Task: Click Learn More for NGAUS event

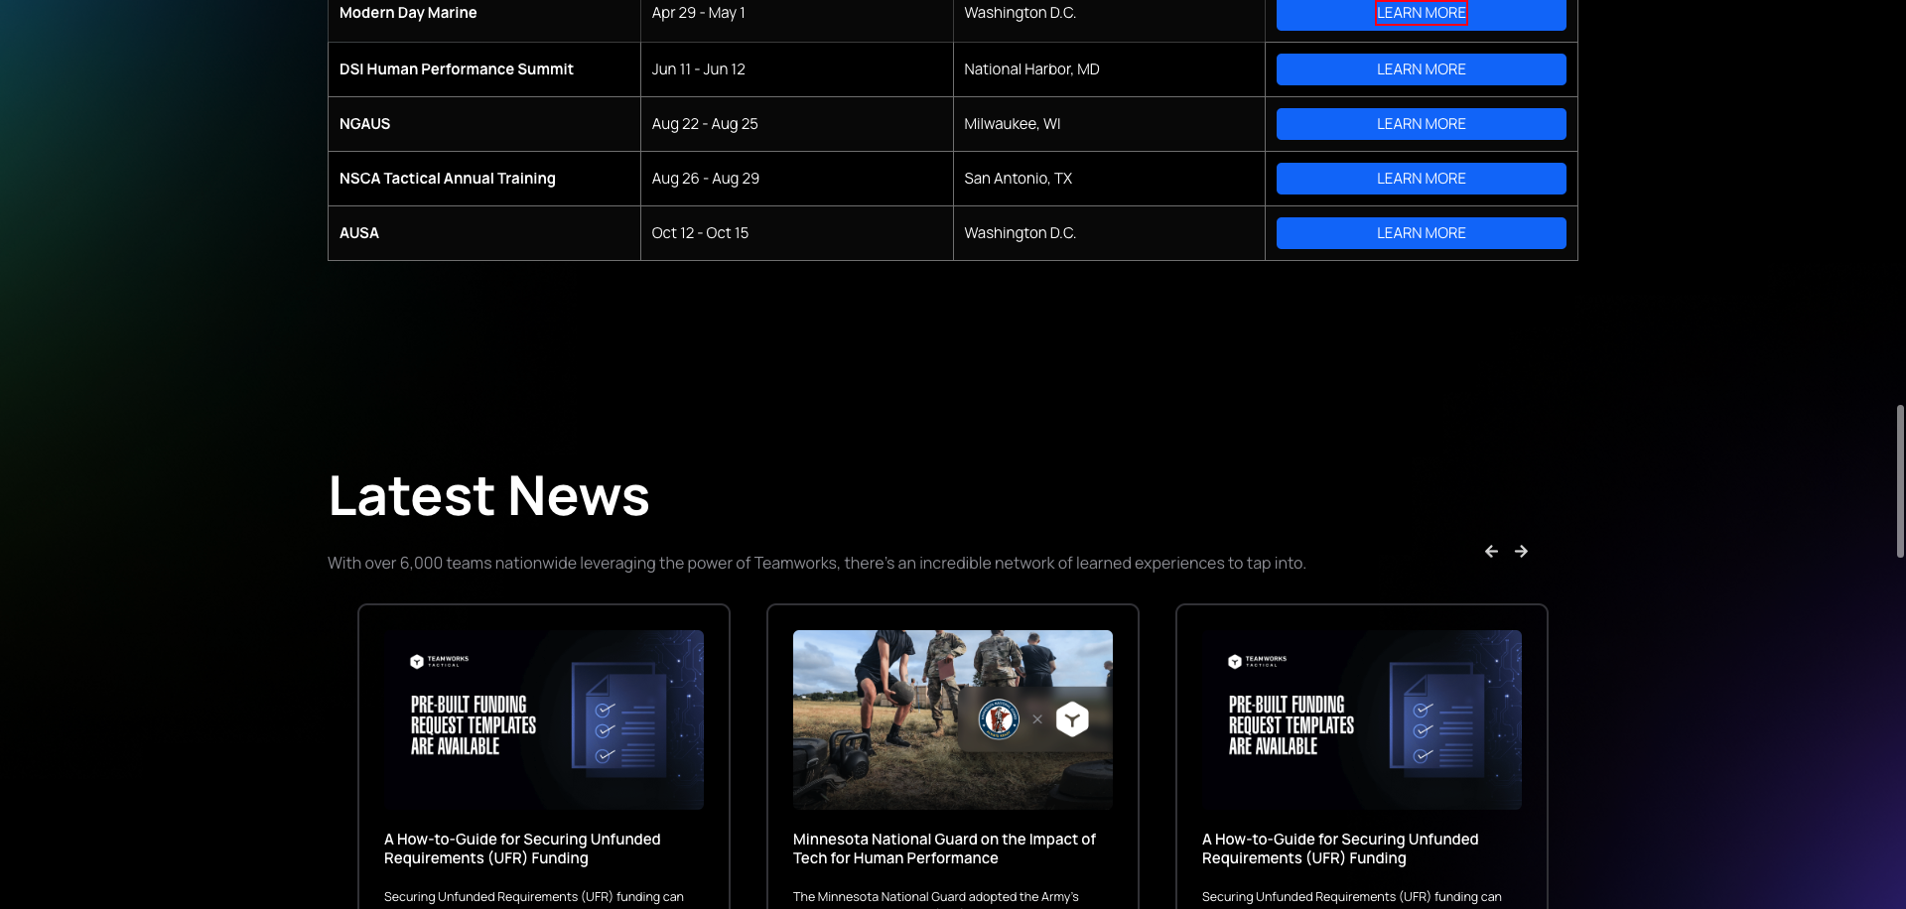Action: pyautogui.click(x=1421, y=123)
